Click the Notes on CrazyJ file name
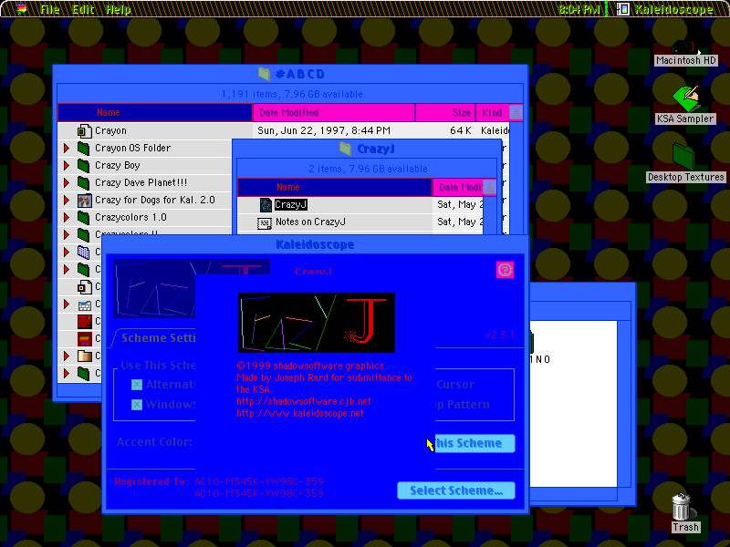This screenshot has width=730, height=547. point(310,222)
